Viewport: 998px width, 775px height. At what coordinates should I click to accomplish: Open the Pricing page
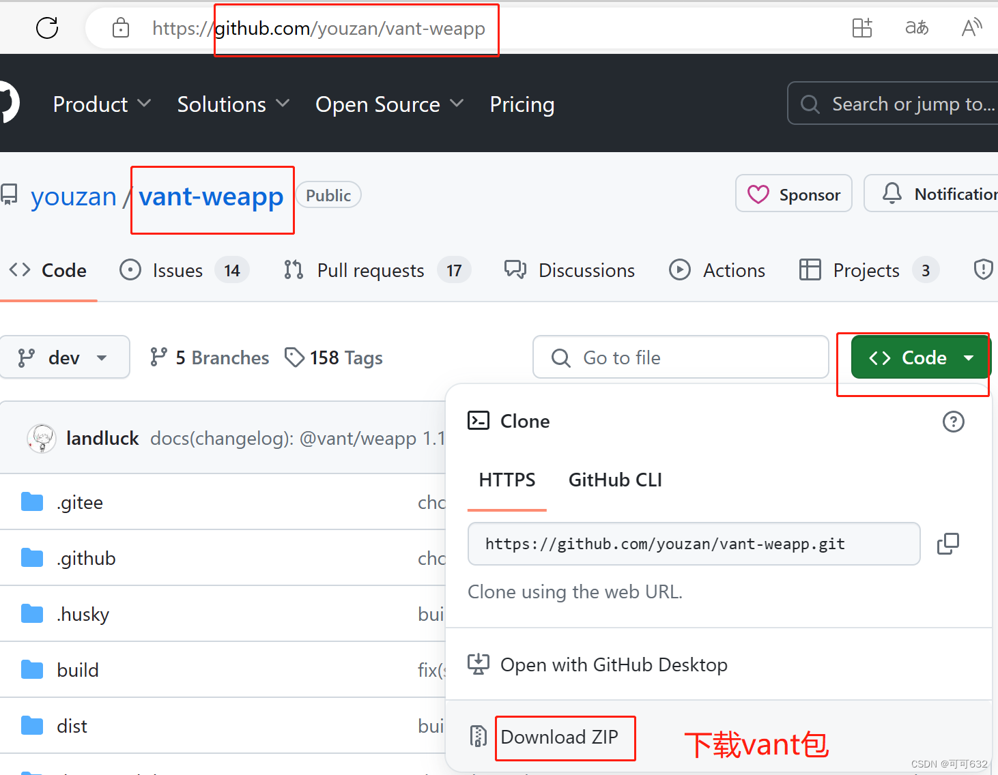pyautogui.click(x=522, y=104)
